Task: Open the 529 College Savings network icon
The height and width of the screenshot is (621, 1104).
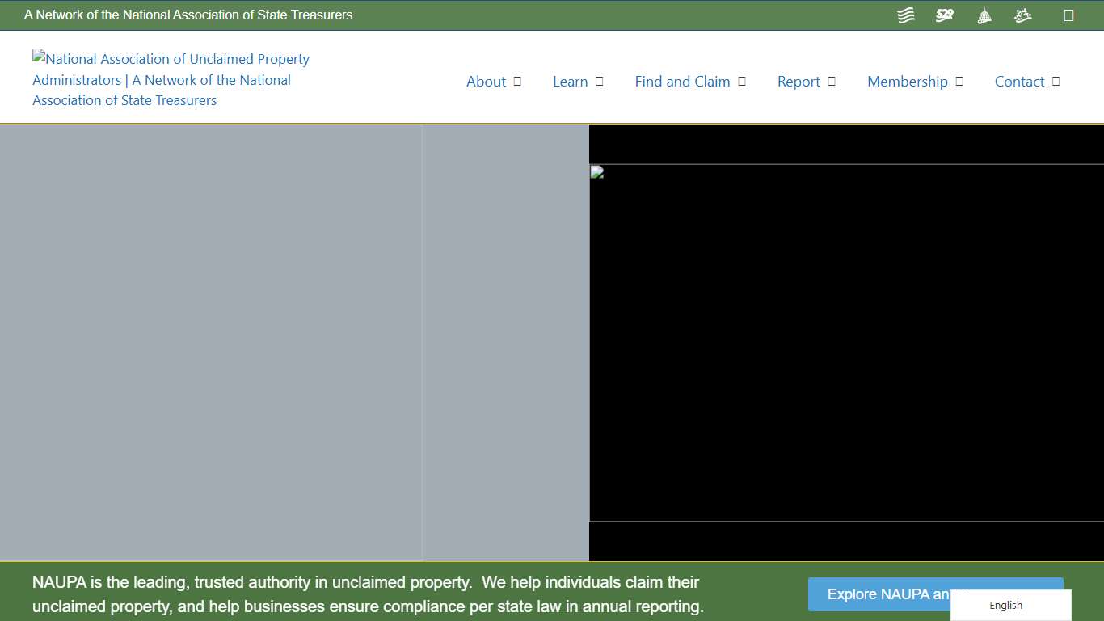Action: pos(944,15)
